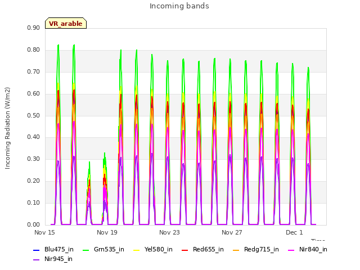Click the Nov 27 x-axis tick label
The height and width of the screenshot is (270, 360).
tap(232, 232)
